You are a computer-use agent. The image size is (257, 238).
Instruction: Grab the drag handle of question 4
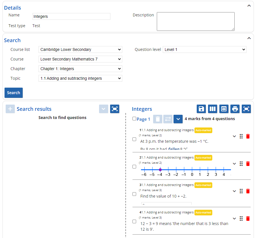point(241,218)
